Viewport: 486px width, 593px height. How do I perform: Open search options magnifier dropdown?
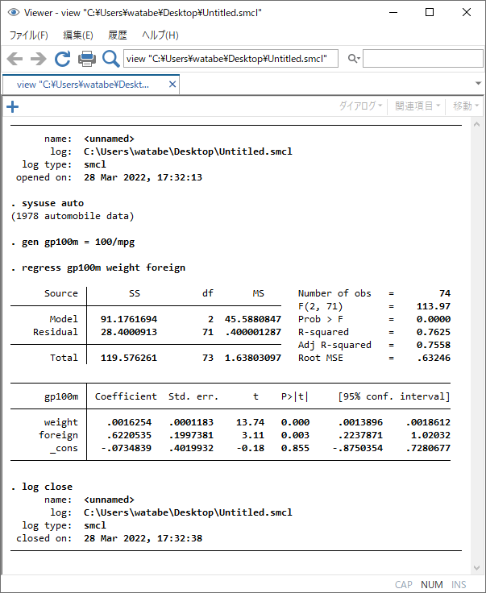click(354, 59)
